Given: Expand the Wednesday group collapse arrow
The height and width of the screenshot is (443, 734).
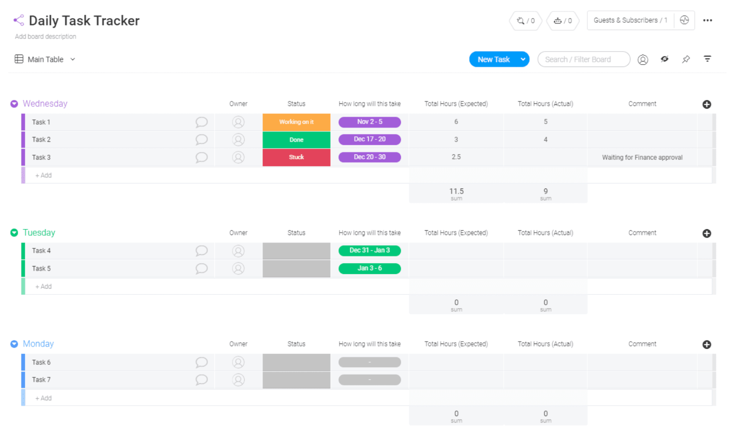Looking at the screenshot, I should click(x=14, y=103).
